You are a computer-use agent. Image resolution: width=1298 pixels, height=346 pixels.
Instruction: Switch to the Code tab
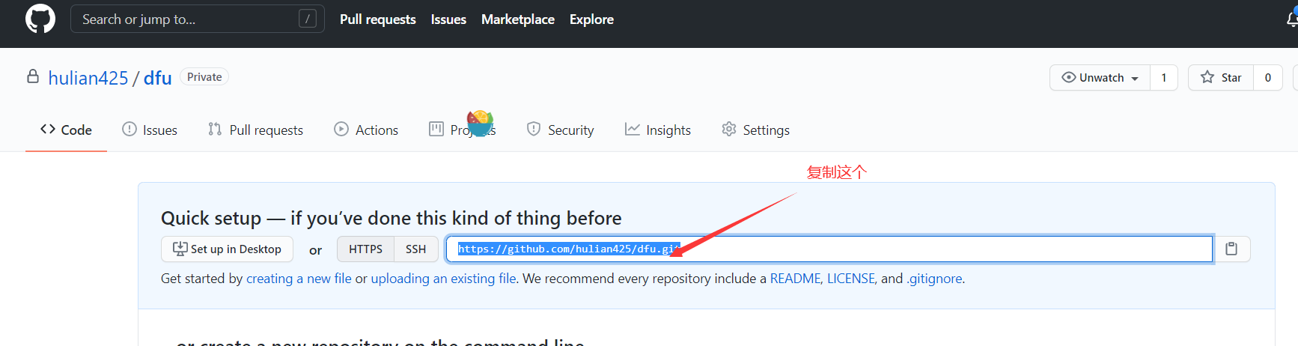[66, 130]
